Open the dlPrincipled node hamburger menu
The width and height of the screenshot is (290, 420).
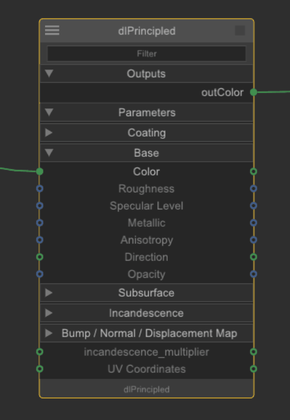point(52,30)
